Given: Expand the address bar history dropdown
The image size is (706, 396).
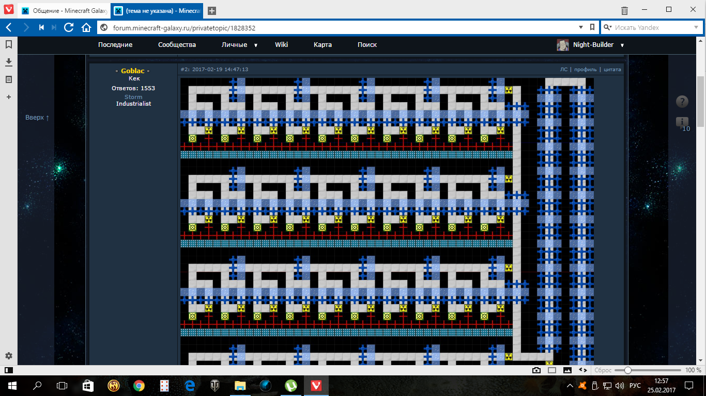Looking at the screenshot, I should pos(580,27).
